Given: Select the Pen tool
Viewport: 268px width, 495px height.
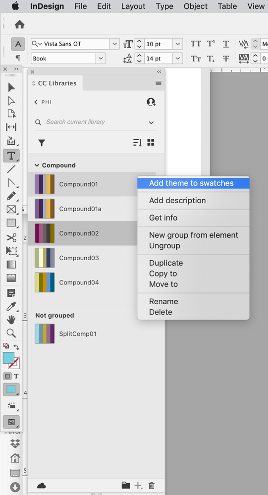Looking at the screenshot, I should pyautogui.click(x=11, y=182).
